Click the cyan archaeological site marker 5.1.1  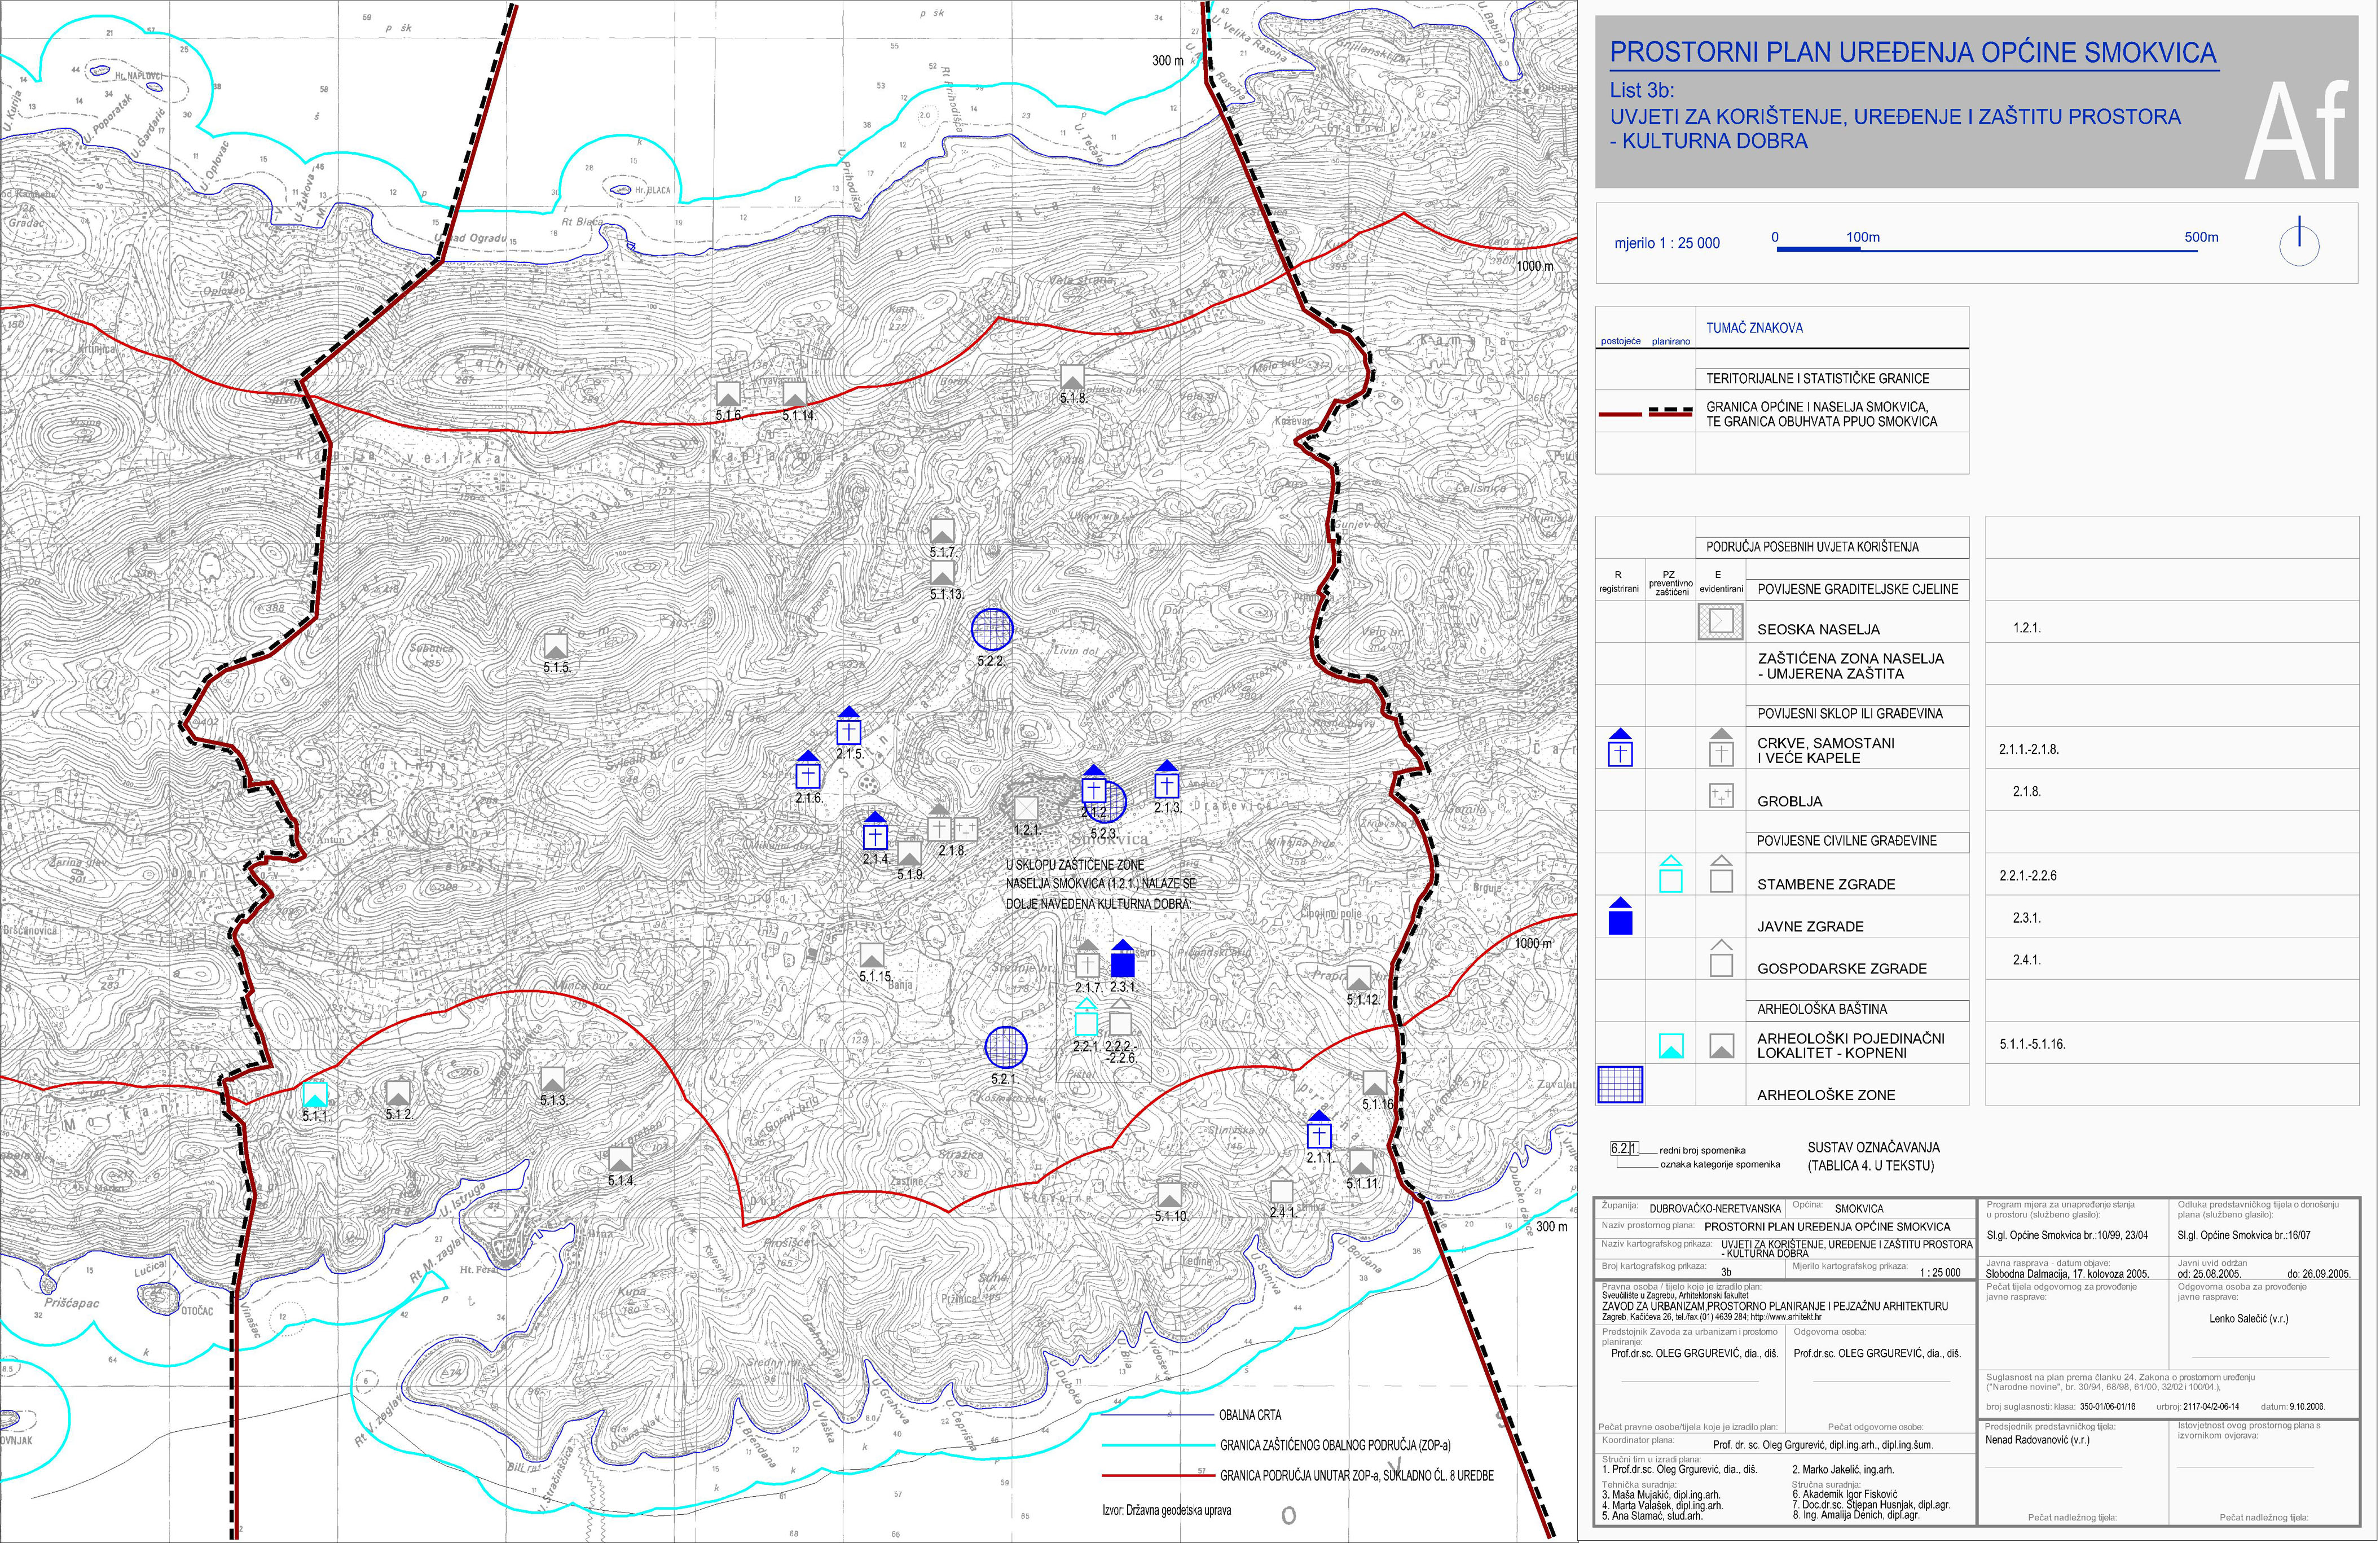pos(314,1094)
